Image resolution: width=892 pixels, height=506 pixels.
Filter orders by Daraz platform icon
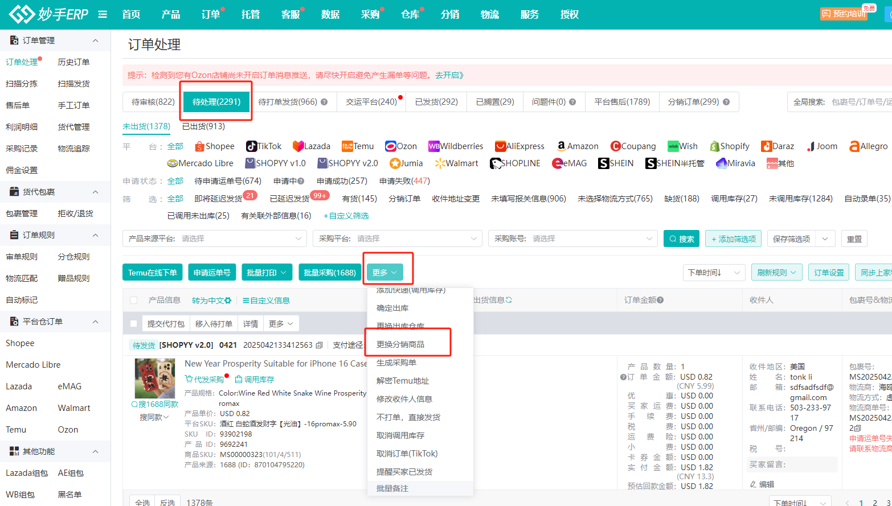(766, 146)
